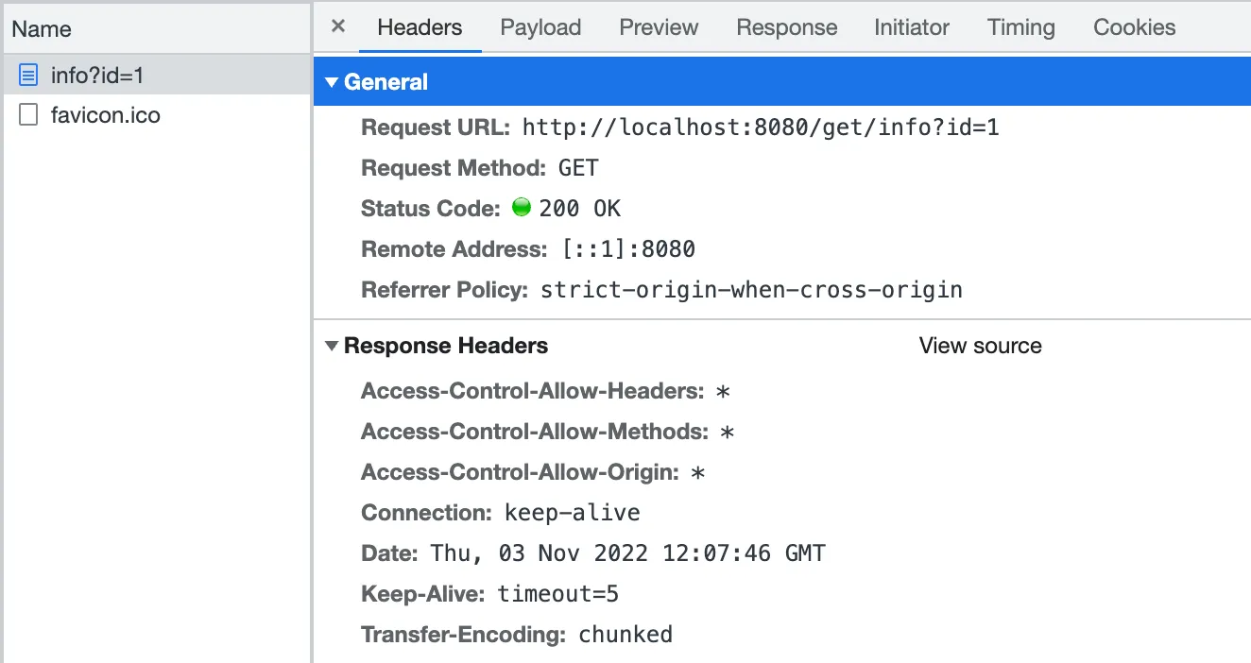
Task: Open the Cookies tab
Action: tap(1134, 27)
